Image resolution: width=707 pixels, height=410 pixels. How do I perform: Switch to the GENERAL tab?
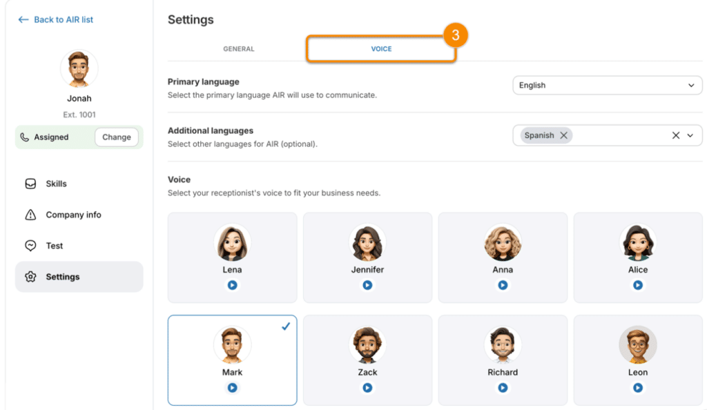(239, 49)
